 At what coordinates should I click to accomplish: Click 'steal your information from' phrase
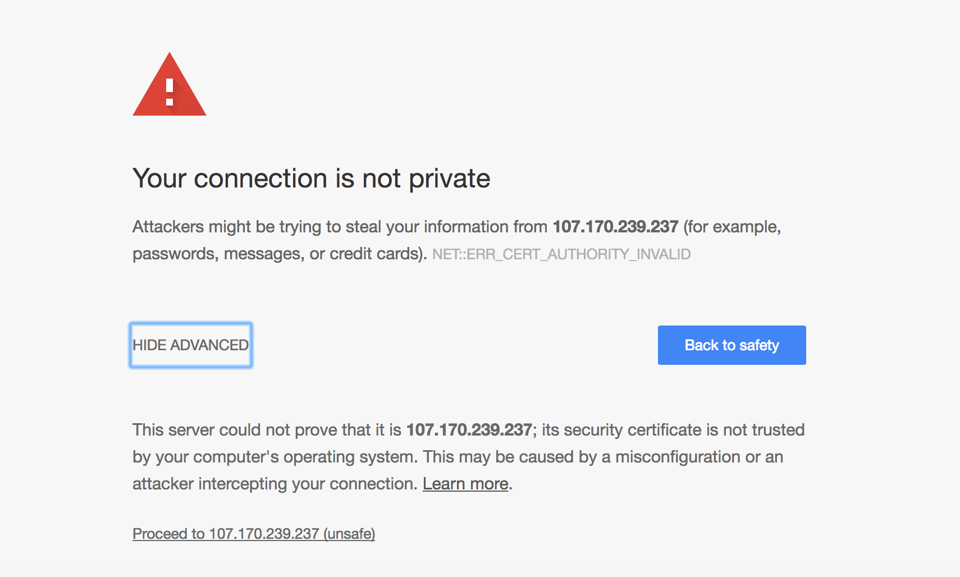[446, 227]
